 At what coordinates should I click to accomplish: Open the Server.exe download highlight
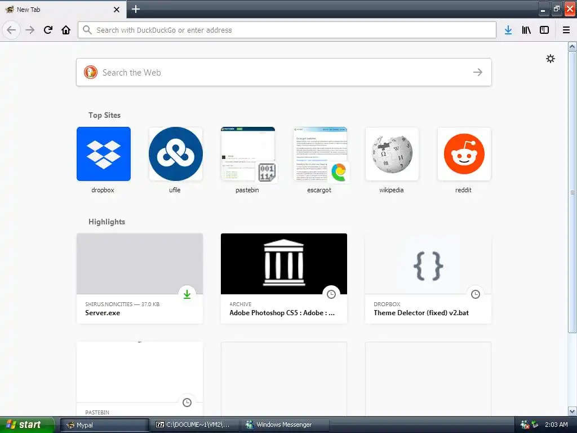tap(140, 279)
